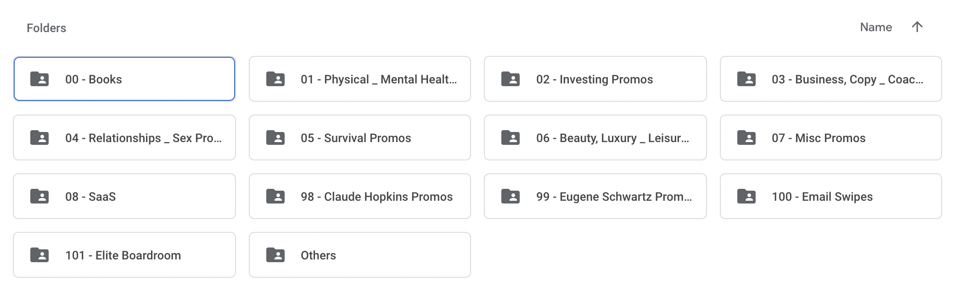Open the 04 - Relationships _ Sex Promos folder
The width and height of the screenshot is (965, 308).
tap(124, 137)
